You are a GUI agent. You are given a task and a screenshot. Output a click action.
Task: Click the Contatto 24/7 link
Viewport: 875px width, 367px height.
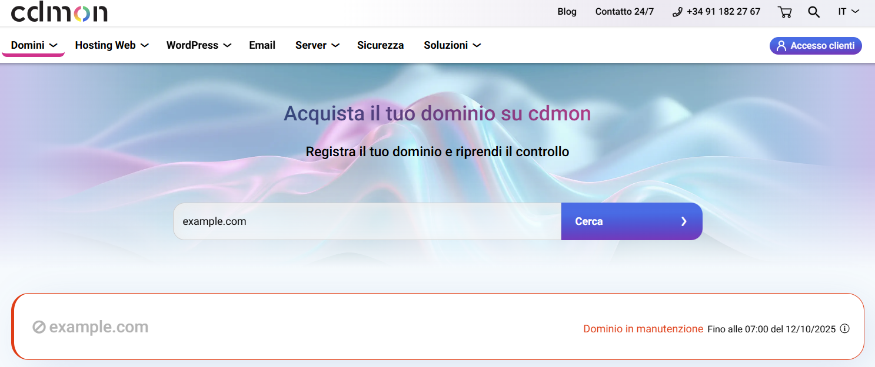624,12
